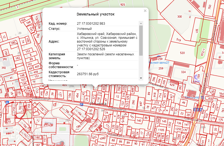224x146 pixels.
Task: Click the Гаражная ул. road label
Action: [x=204, y=83]
